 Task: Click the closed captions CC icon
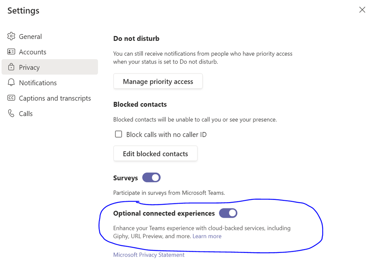click(11, 98)
